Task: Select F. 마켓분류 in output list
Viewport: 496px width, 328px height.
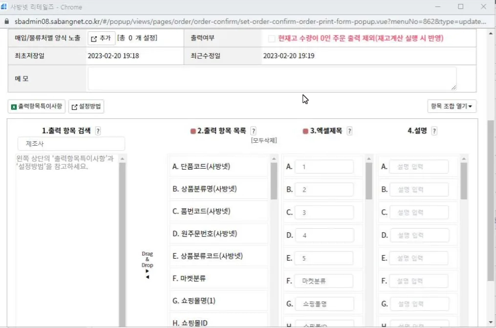Action: pyautogui.click(x=219, y=279)
